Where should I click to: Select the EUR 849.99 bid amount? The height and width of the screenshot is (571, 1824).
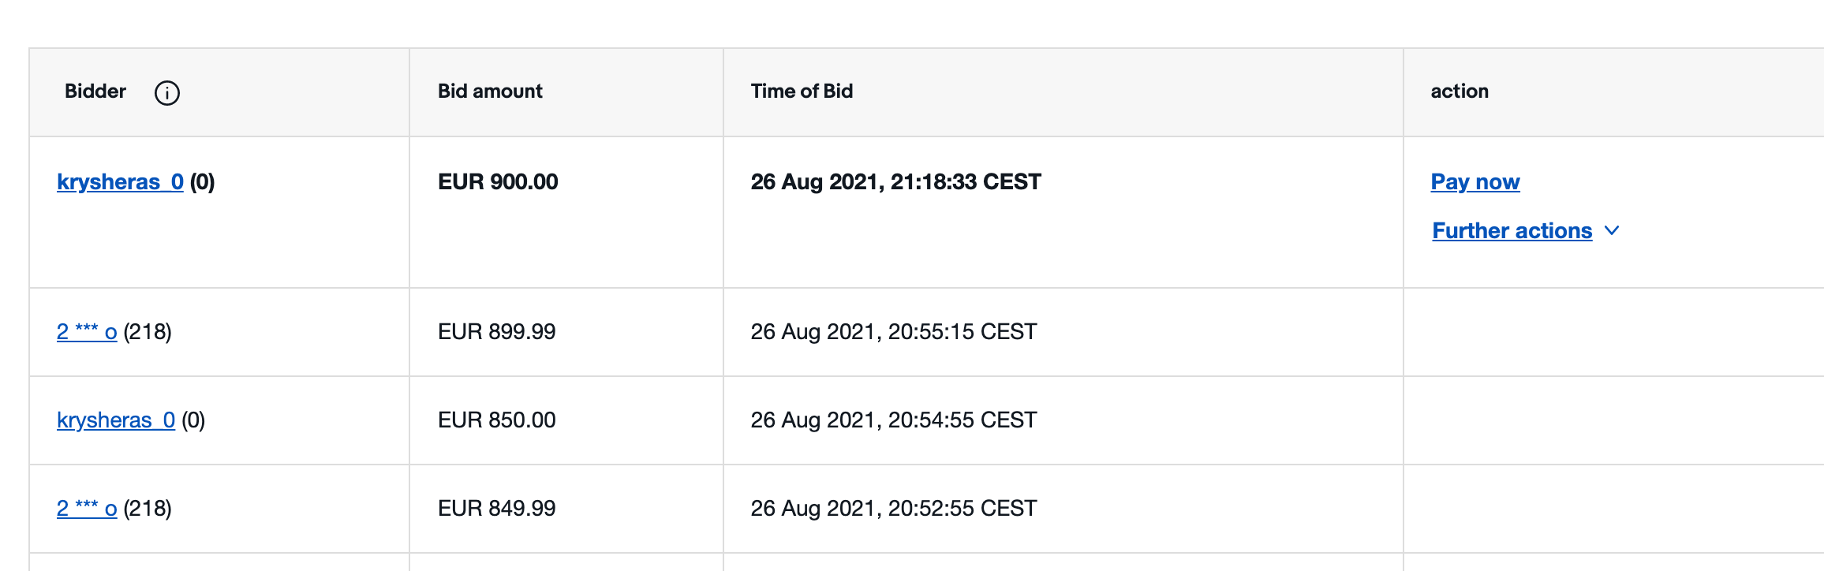tap(497, 508)
